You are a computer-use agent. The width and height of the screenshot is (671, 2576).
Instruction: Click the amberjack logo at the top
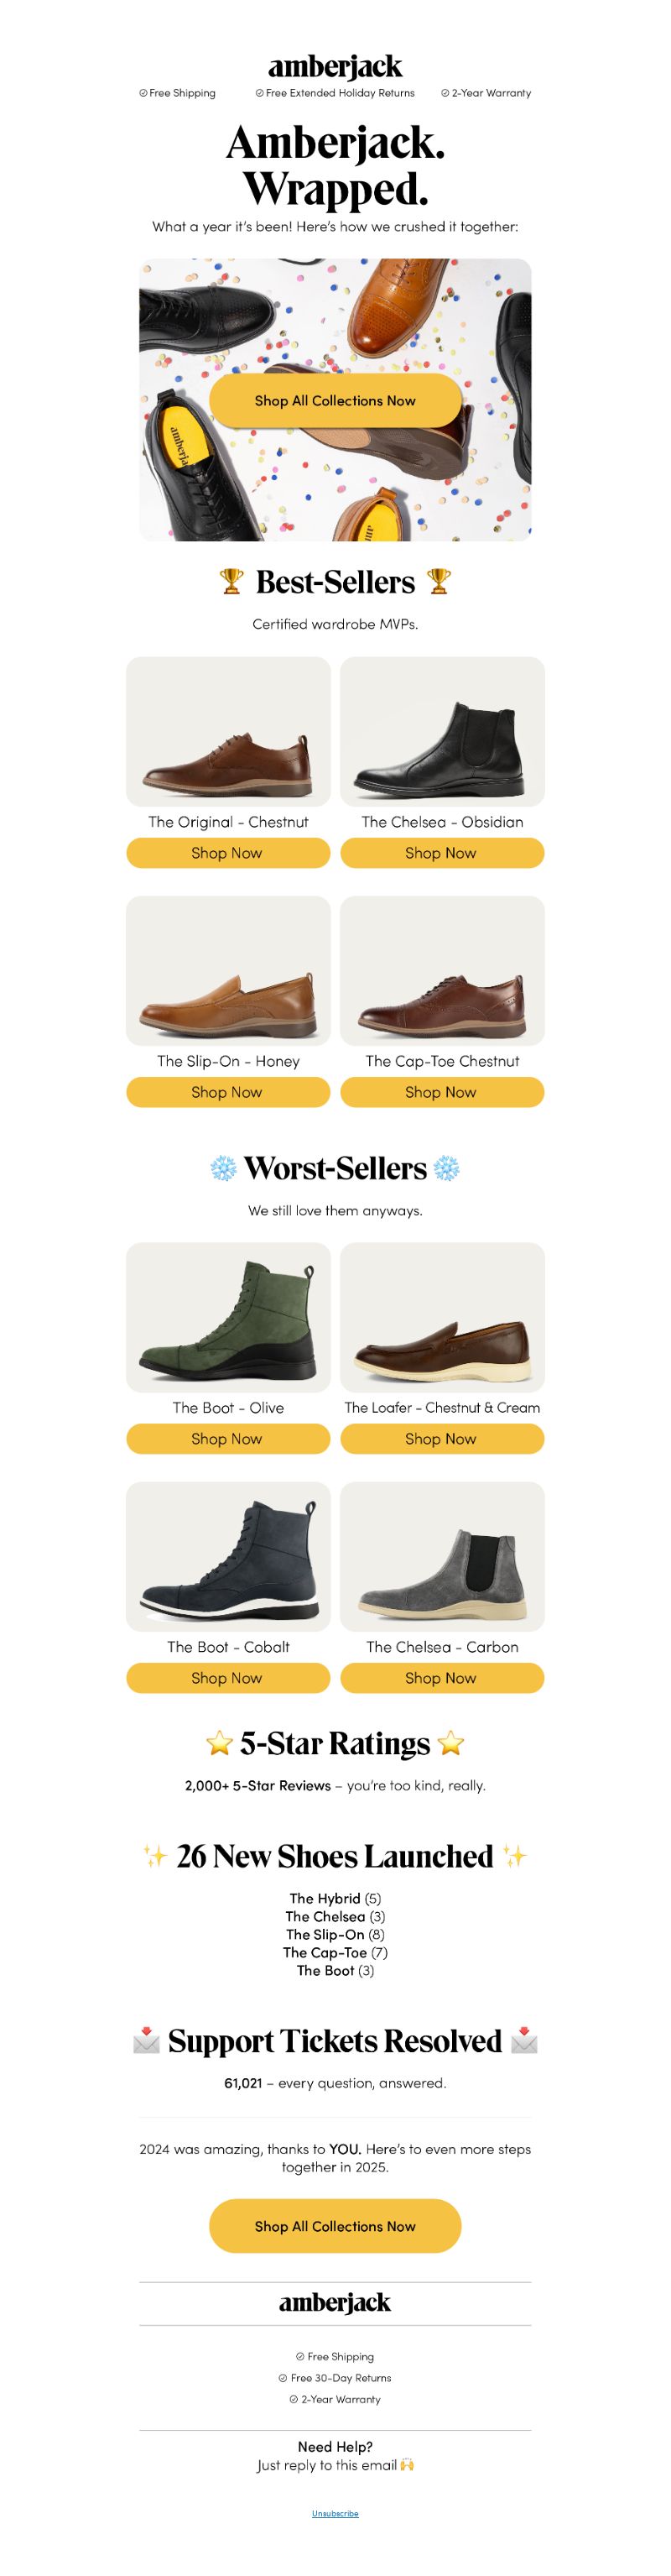tap(335, 66)
